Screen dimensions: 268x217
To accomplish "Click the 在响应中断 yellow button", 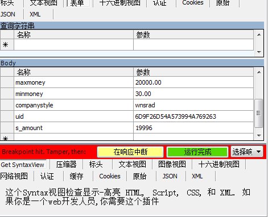I will [130, 152].
